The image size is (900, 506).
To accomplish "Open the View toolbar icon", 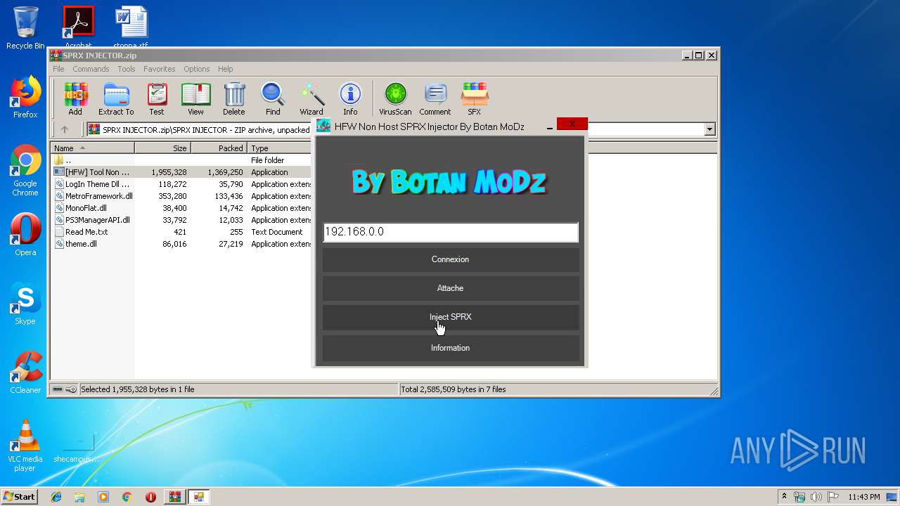I will pyautogui.click(x=195, y=98).
